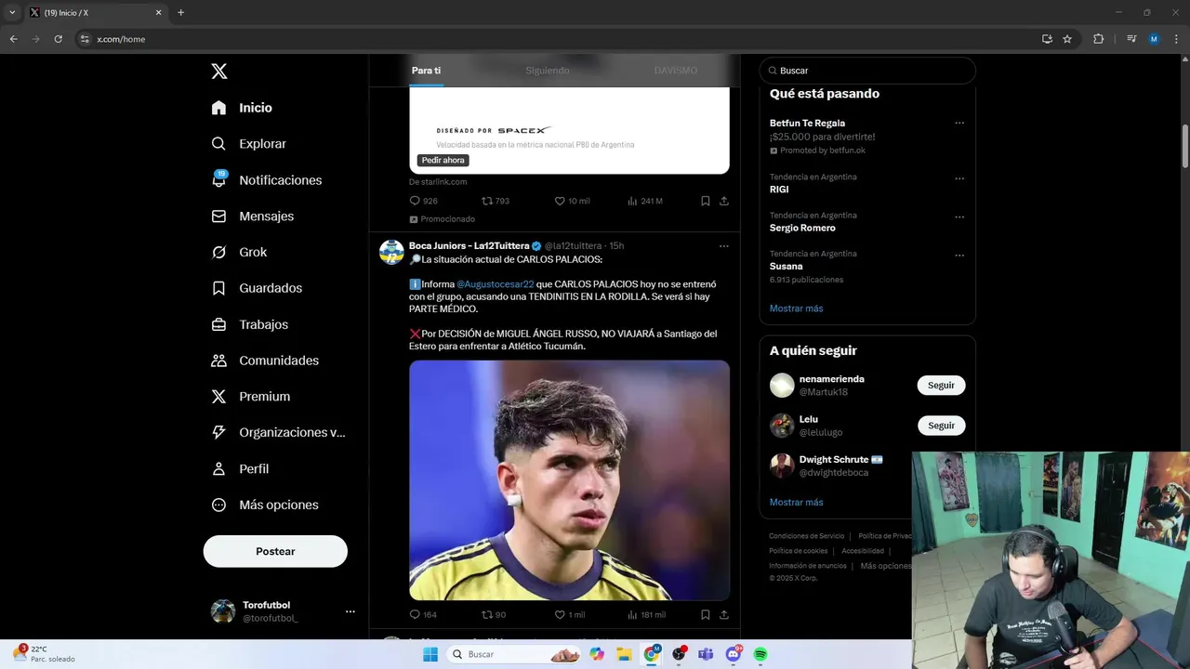Viewport: 1190px width, 669px height.
Task: Open Política de cookies footer link
Action: [798, 551]
